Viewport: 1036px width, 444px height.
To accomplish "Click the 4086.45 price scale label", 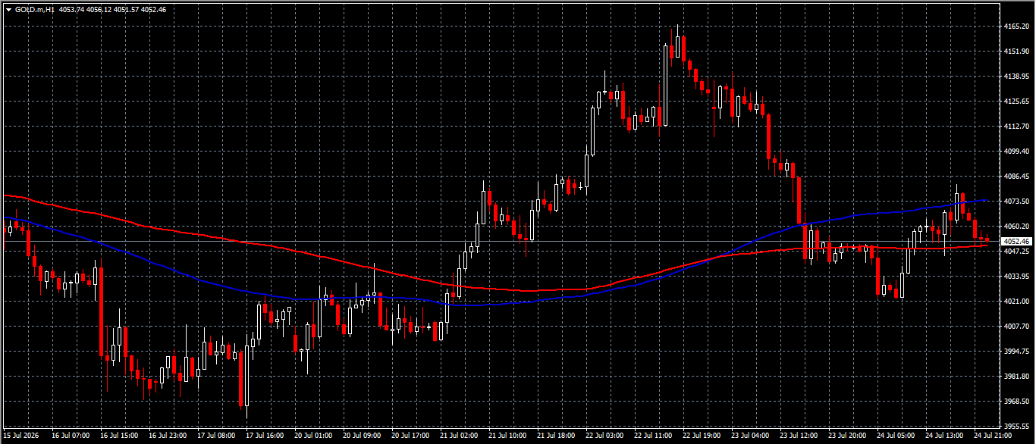I will (1016, 176).
